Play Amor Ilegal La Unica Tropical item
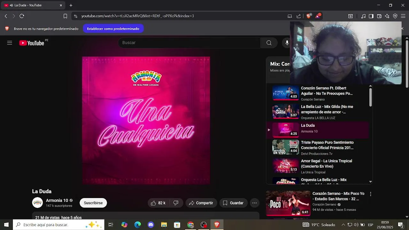The height and width of the screenshot is (230, 409). coord(318,166)
